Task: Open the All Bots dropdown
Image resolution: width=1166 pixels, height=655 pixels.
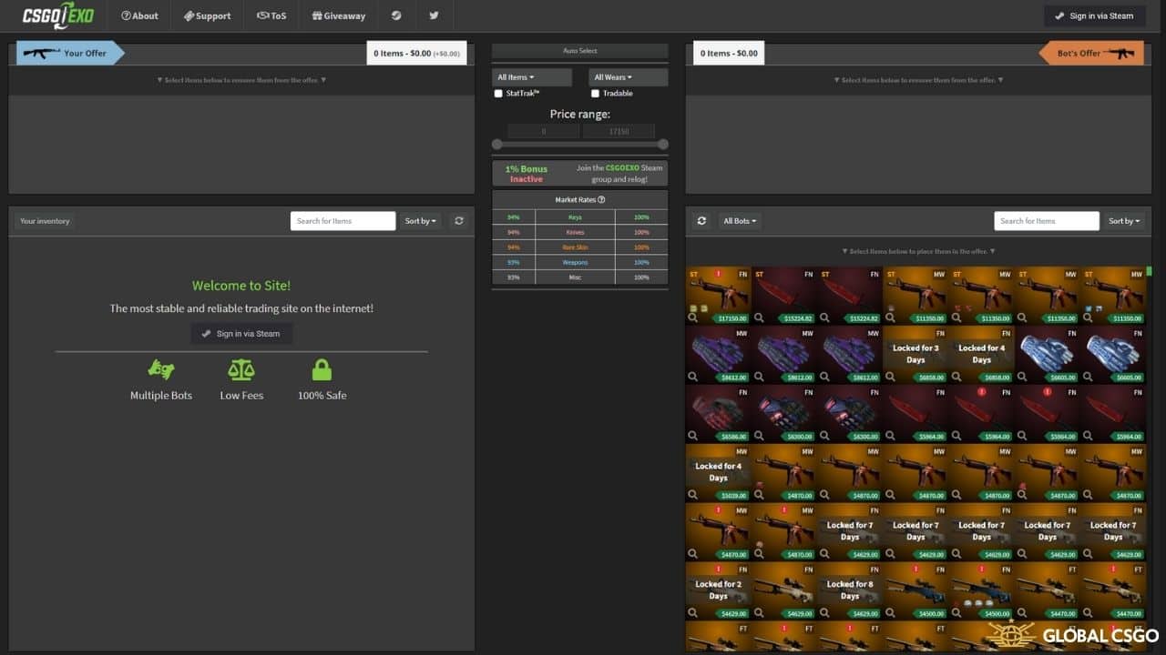Action: (740, 221)
